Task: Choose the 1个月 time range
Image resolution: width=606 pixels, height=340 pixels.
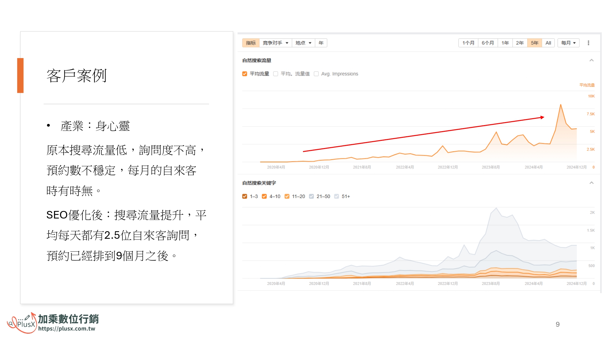Action: 468,43
